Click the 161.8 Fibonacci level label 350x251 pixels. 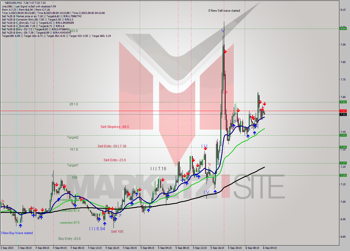click(x=74, y=150)
